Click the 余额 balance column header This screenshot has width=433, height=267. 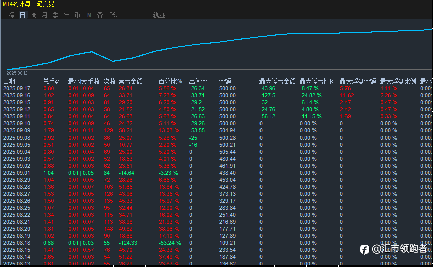(x=225, y=81)
